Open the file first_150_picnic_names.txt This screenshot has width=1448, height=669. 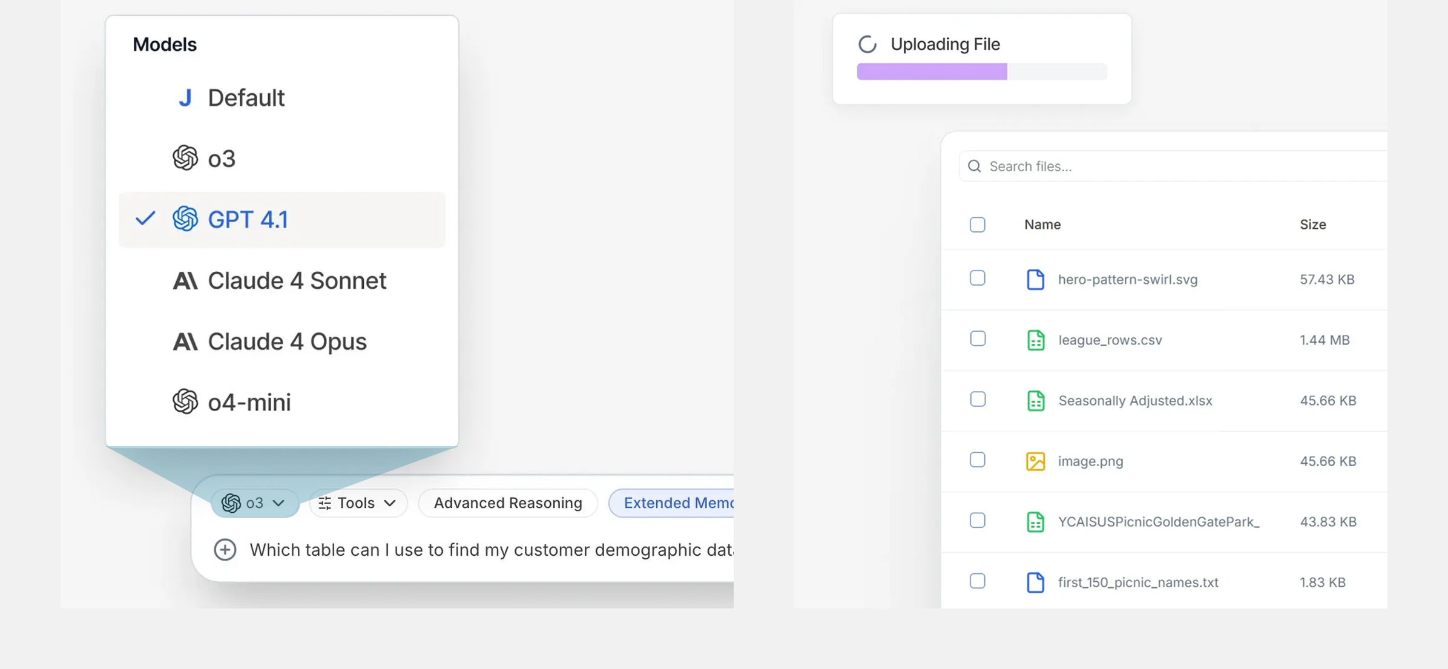tap(1138, 582)
